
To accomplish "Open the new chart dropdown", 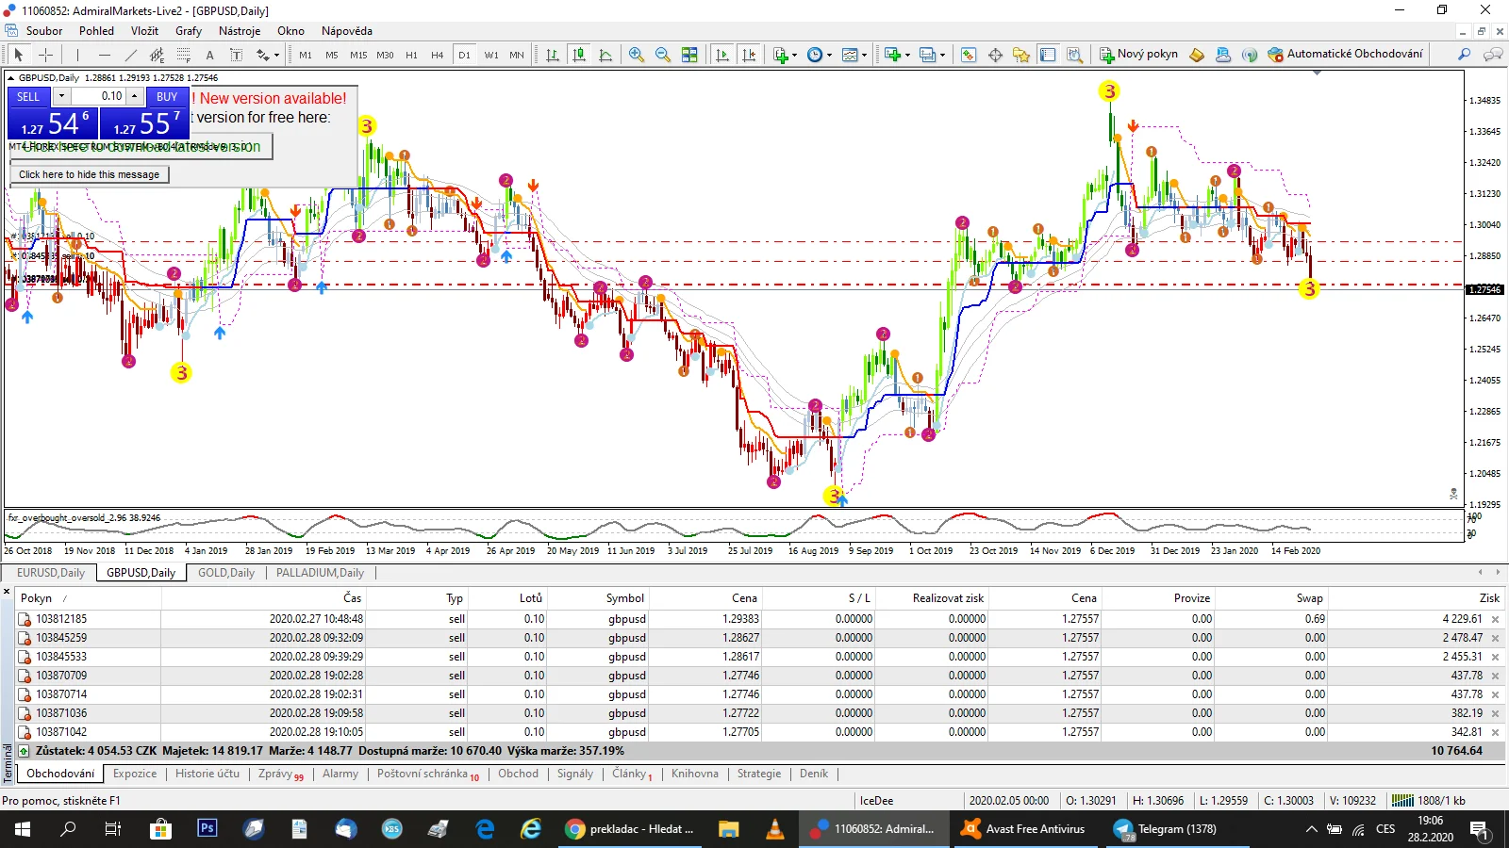I will coord(897,55).
